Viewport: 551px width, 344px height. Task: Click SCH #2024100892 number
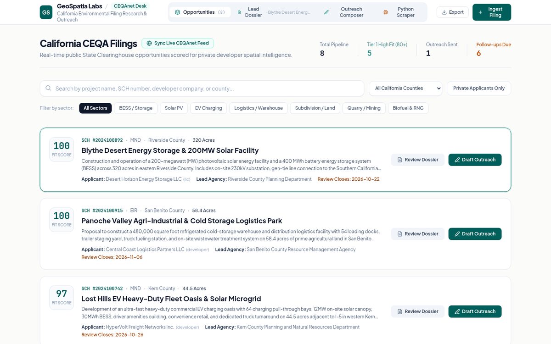click(102, 140)
